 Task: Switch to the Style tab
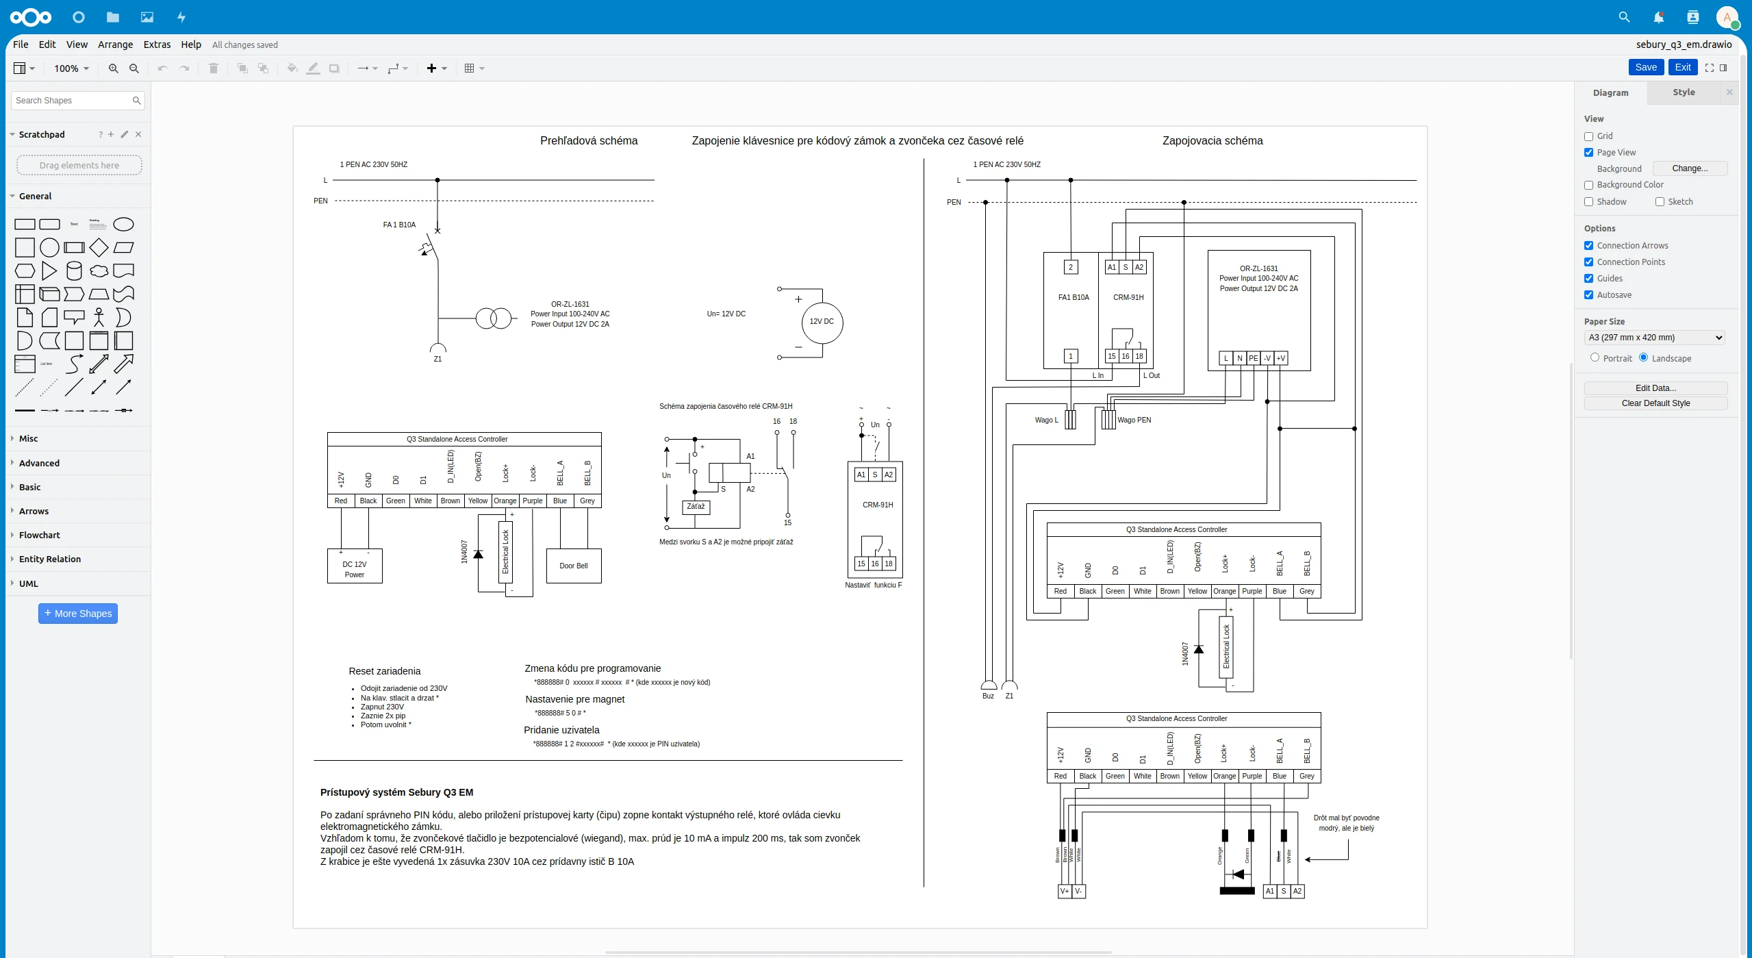1684,92
